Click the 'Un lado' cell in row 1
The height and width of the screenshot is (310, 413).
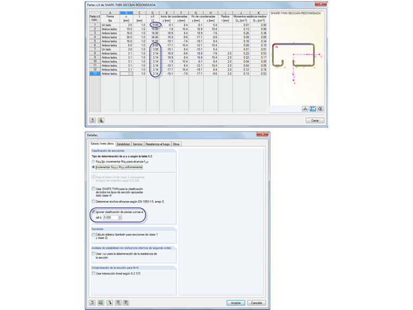(x=110, y=25)
